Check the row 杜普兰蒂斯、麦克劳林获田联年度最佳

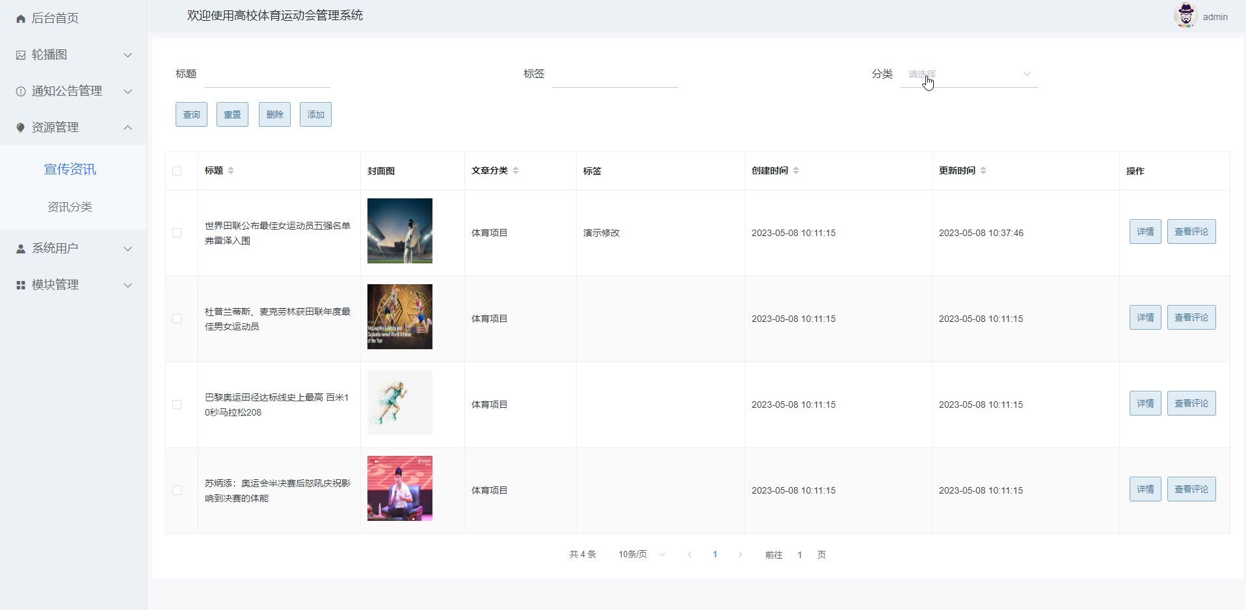point(177,319)
